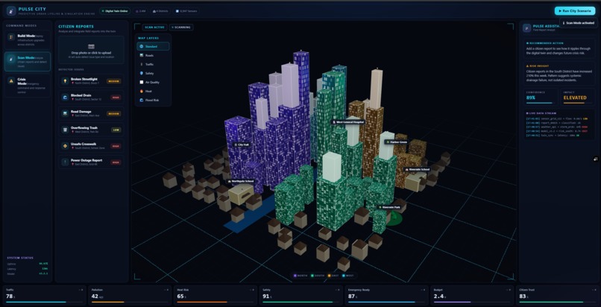Open the Unsafe Crosswalk report
This screenshot has width=601, height=307.
[x=91, y=146]
